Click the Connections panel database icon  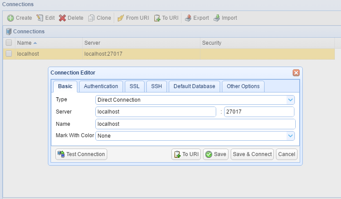(9, 32)
